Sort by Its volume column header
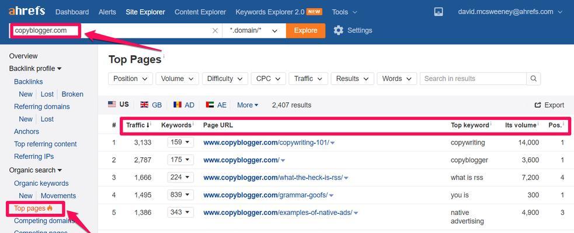The height and width of the screenshot is (233, 574). point(520,125)
